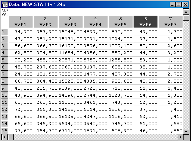Click cell value 74,200 in VAR1
191x141 pixels.
click(21, 32)
